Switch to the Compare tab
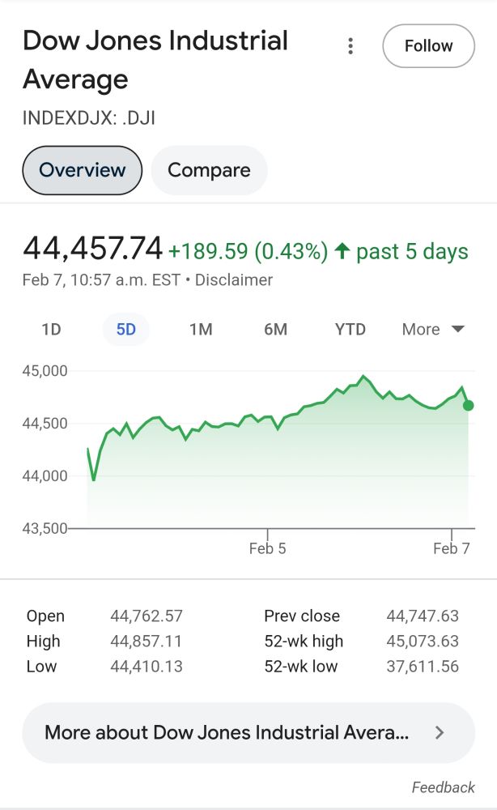This screenshot has width=497, height=810. 209,170
